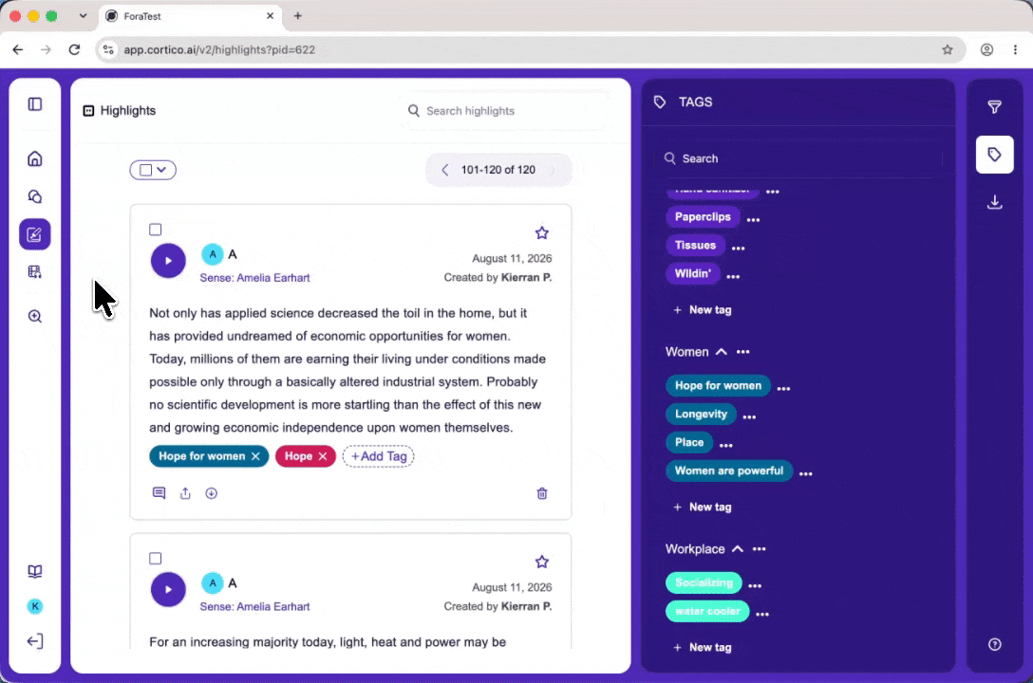Viewport: 1033px width, 683px height.
Task: Open options menu for Socializing tag
Action: (755, 585)
